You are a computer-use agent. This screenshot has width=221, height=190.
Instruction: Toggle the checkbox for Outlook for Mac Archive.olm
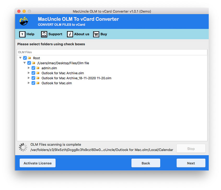[x=33, y=73]
